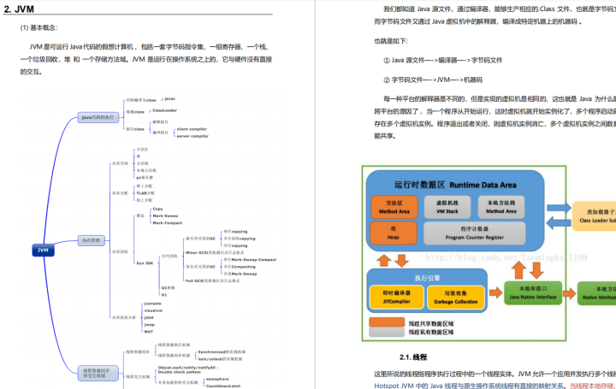Screen dimensions: 616x389
Task: Click the "Synchronized的实现机制" leaf
Action: [x=222, y=352]
